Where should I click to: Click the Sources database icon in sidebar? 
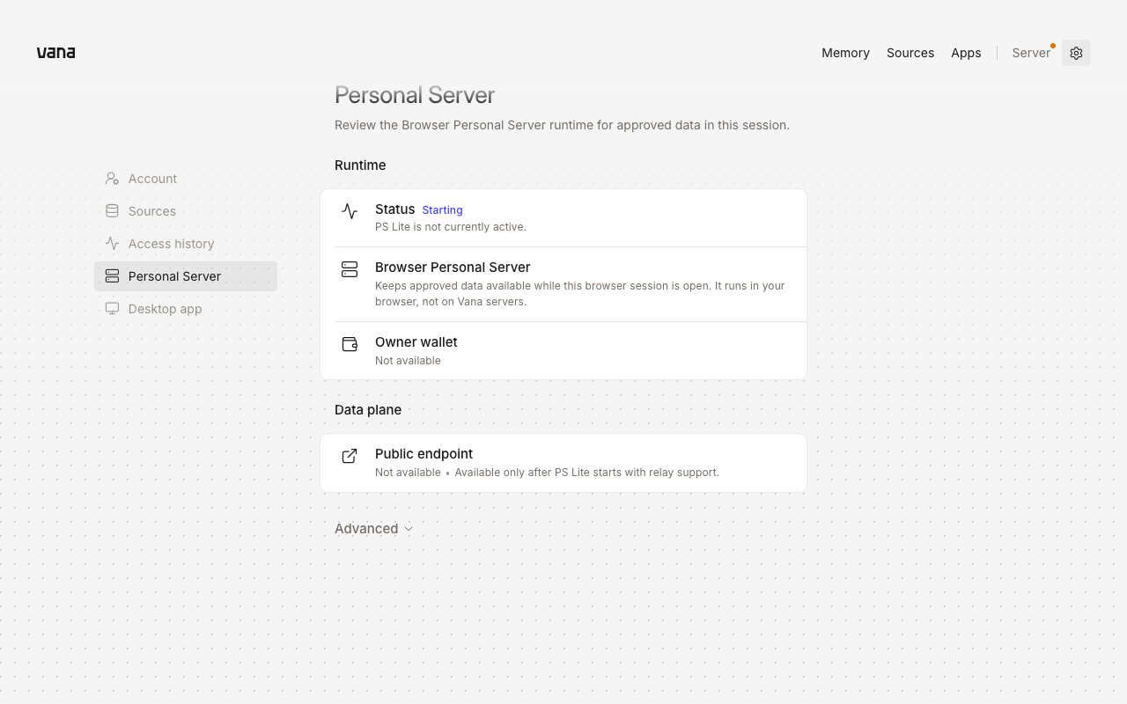coord(112,211)
